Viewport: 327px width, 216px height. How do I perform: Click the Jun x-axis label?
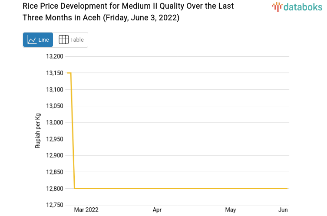(x=283, y=210)
